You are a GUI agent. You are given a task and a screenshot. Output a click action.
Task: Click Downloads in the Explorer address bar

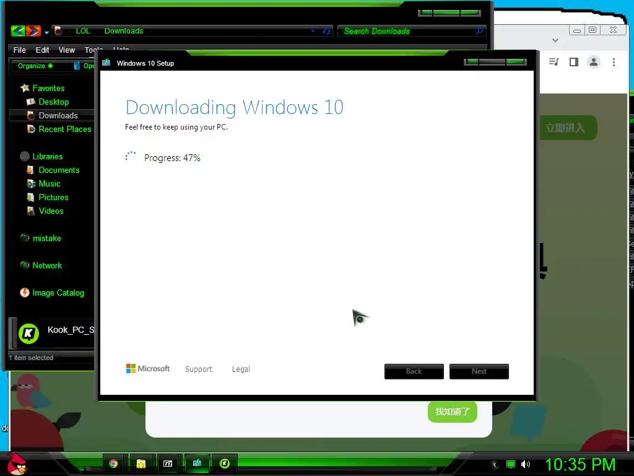124,31
